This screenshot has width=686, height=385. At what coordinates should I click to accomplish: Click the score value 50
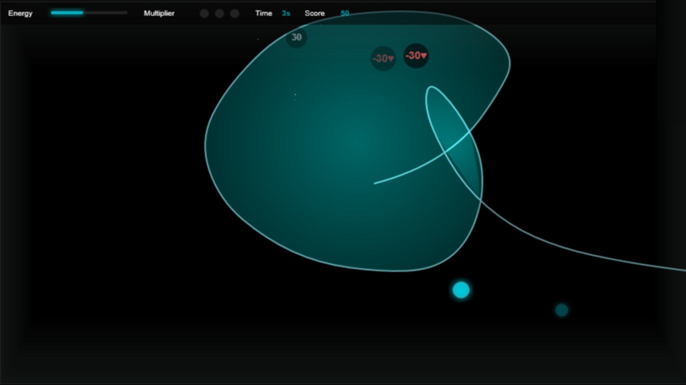pos(345,13)
